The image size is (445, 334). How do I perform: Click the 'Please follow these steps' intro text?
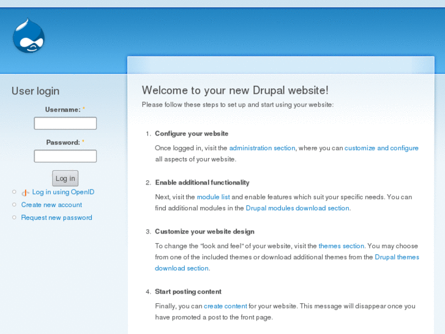click(x=238, y=105)
